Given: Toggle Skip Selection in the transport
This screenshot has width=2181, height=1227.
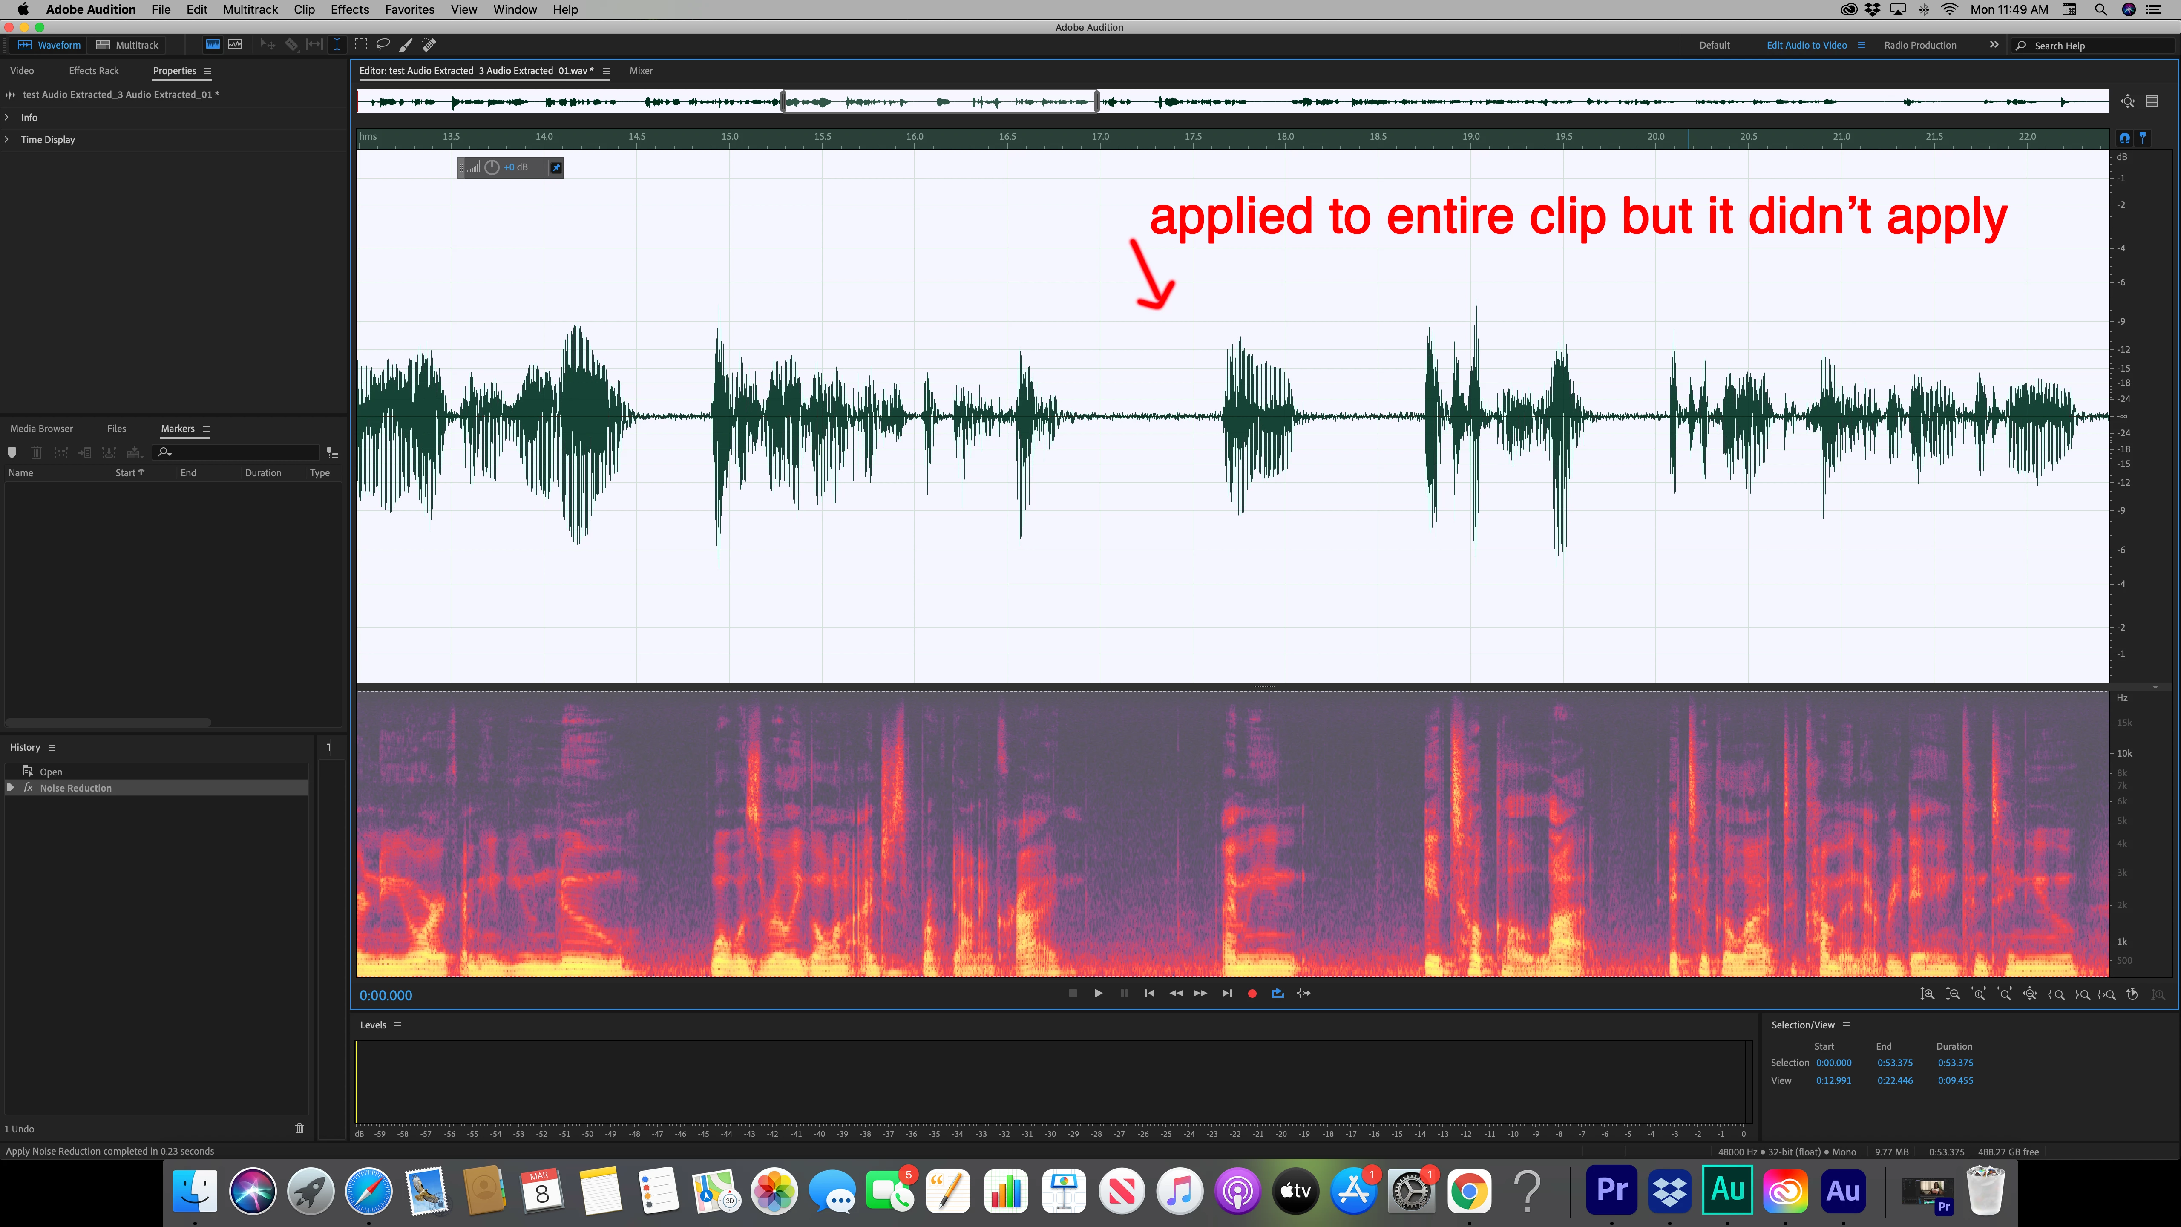Looking at the screenshot, I should (x=1303, y=993).
